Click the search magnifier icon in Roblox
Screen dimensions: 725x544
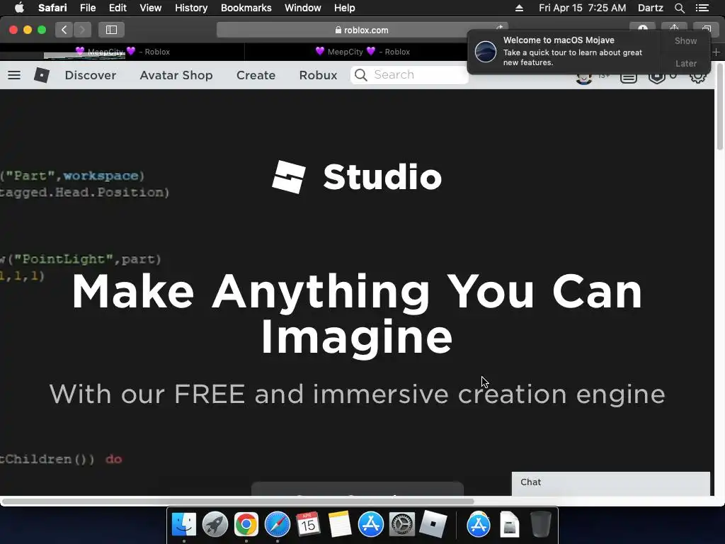click(x=361, y=75)
